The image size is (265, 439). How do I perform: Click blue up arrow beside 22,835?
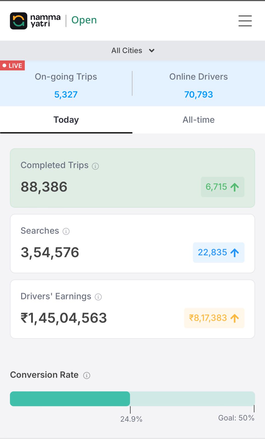(235, 253)
